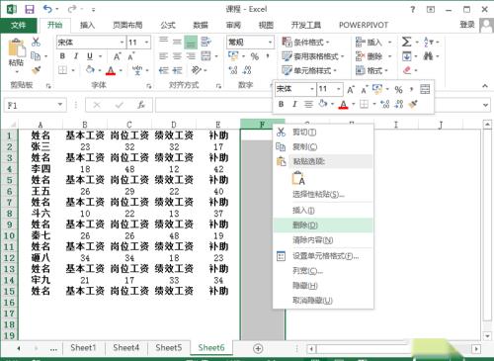Add a new sheet with plus button
The height and width of the screenshot is (361, 494).
258,348
